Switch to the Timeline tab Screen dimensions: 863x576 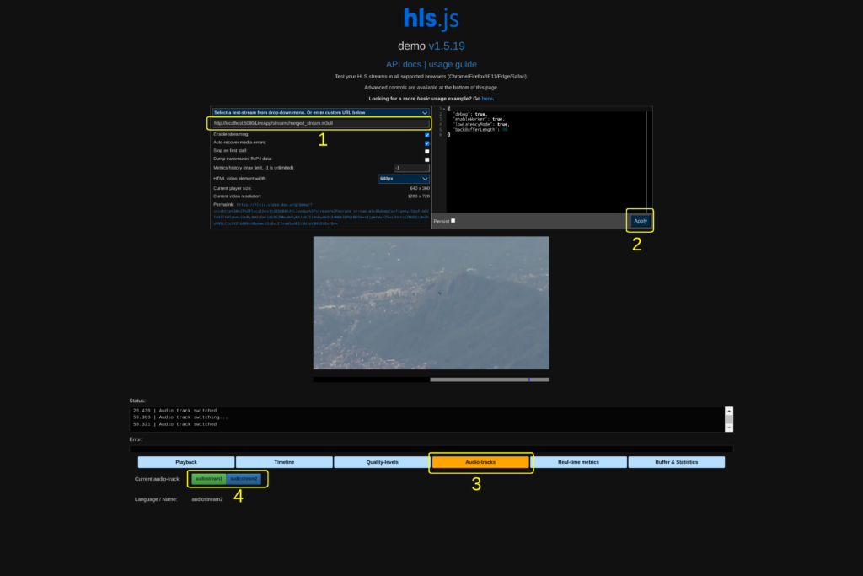284,462
